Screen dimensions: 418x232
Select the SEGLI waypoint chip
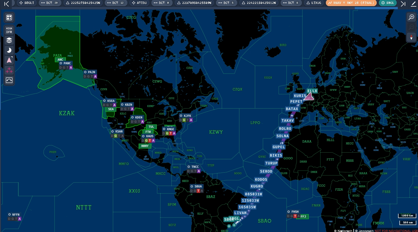(27, 3)
